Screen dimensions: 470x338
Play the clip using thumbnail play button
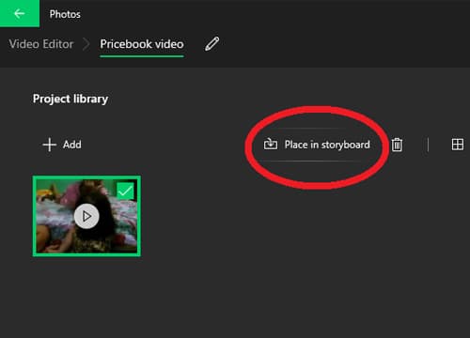pos(86,216)
